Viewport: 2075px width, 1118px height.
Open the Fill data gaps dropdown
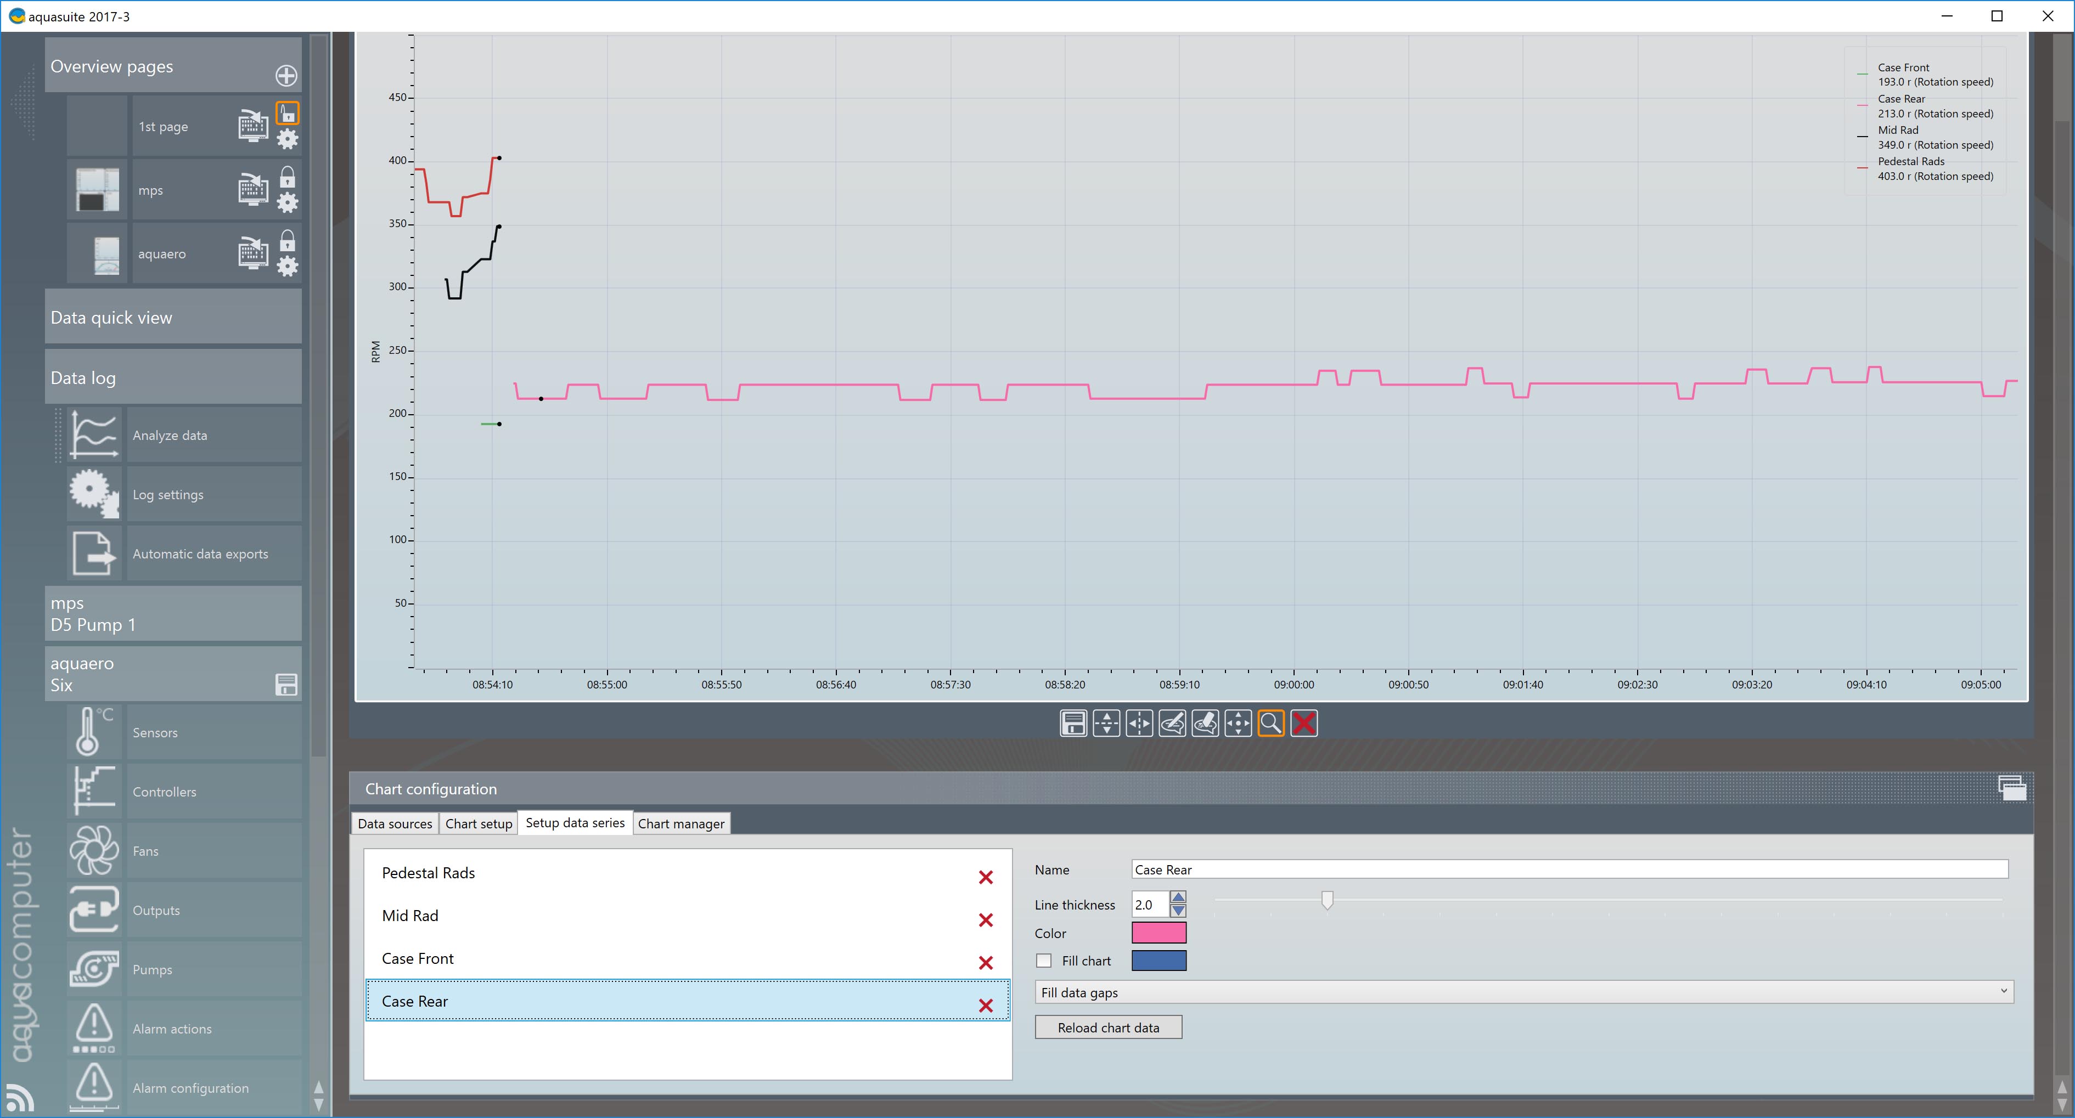[1523, 992]
